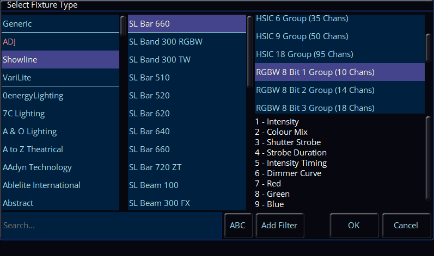Screen dimensions: 434x256
Task: Select RGBW 8 Bit 3 Group mode
Action: 340,107
